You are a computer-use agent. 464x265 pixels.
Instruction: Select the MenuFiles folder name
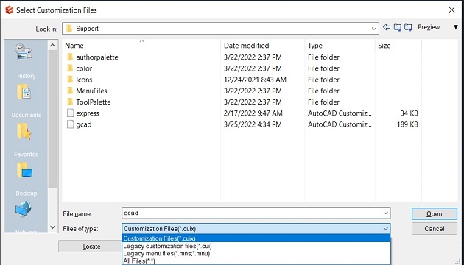click(91, 91)
